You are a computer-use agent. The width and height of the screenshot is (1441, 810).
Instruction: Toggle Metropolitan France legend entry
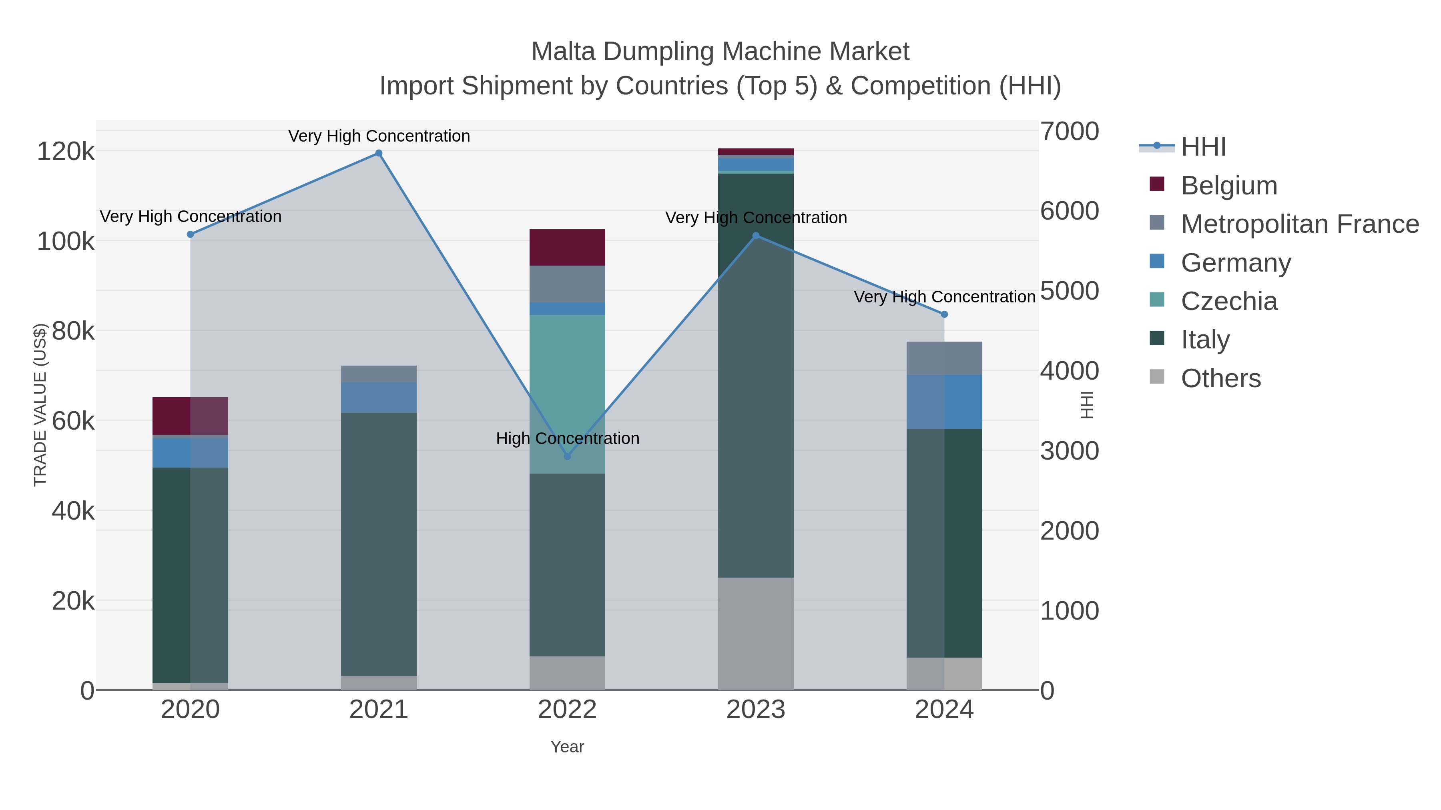pyautogui.click(x=1284, y=224)
